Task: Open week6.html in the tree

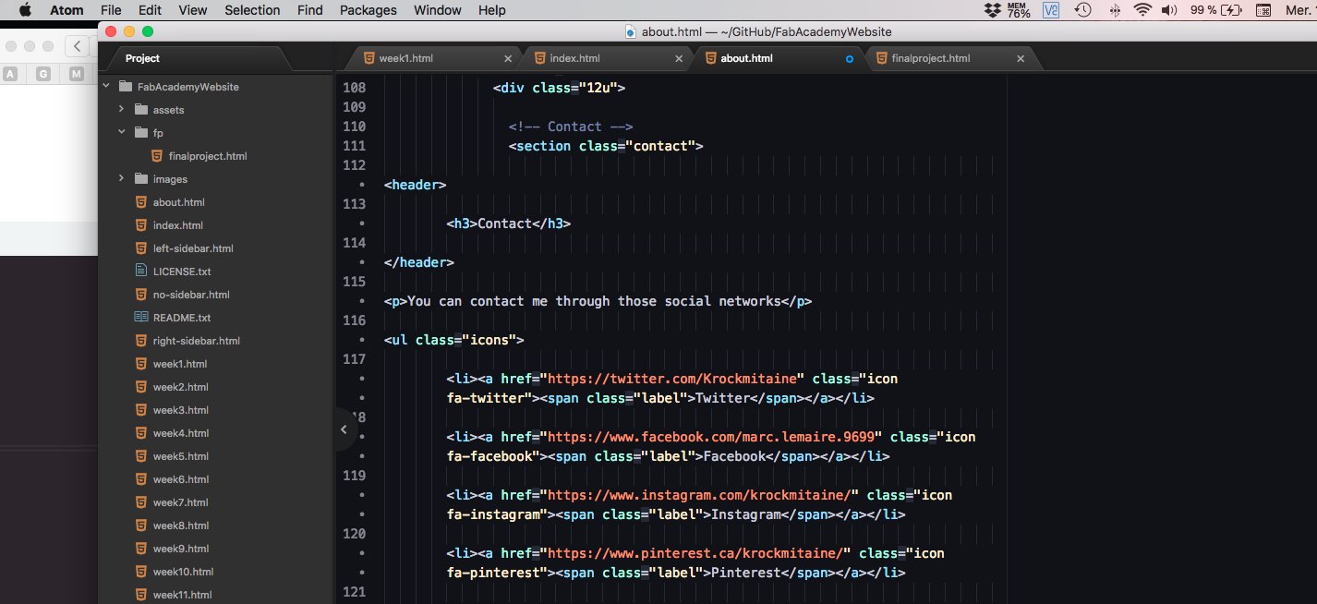Action: (181, 479)
